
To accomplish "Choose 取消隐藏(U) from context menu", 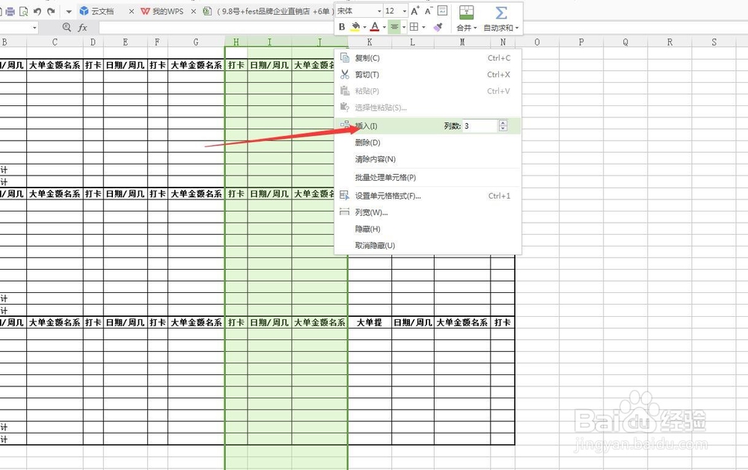I will coord(427,246).
